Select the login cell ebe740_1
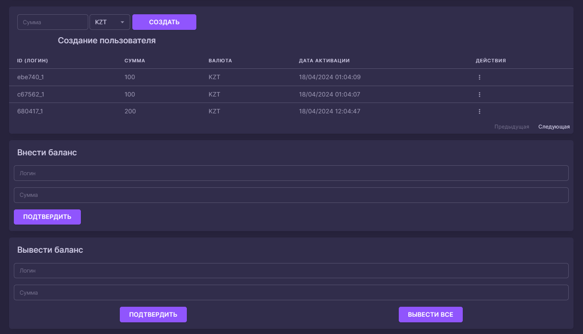 (31, 77)
